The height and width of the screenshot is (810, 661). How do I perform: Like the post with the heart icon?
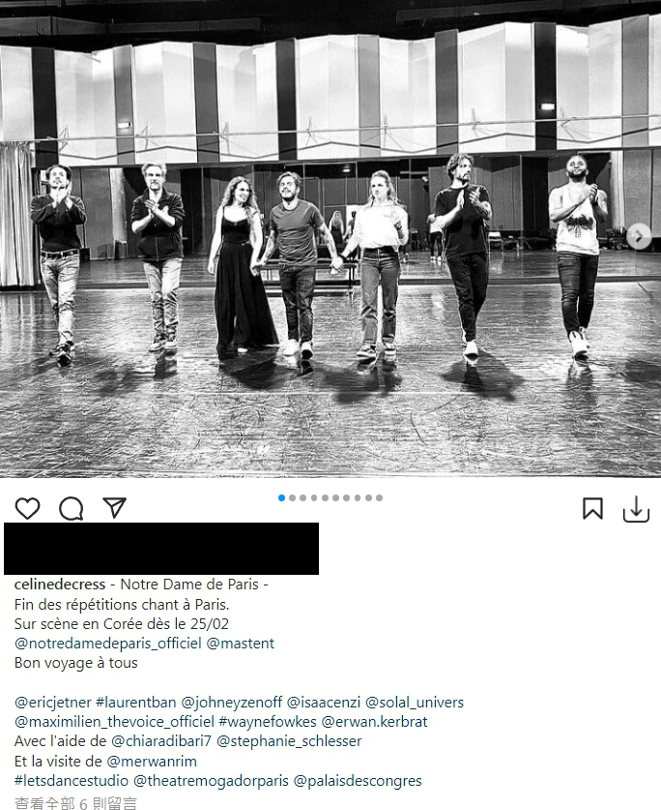point(27,508)
